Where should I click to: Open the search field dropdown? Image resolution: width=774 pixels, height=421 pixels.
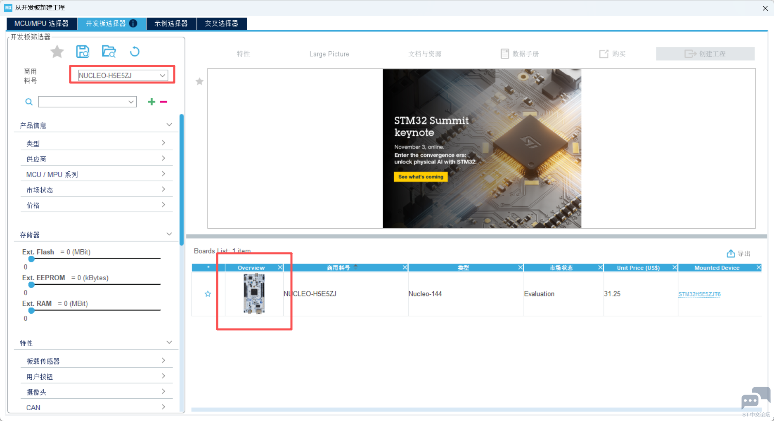click(x=131, y=102)
